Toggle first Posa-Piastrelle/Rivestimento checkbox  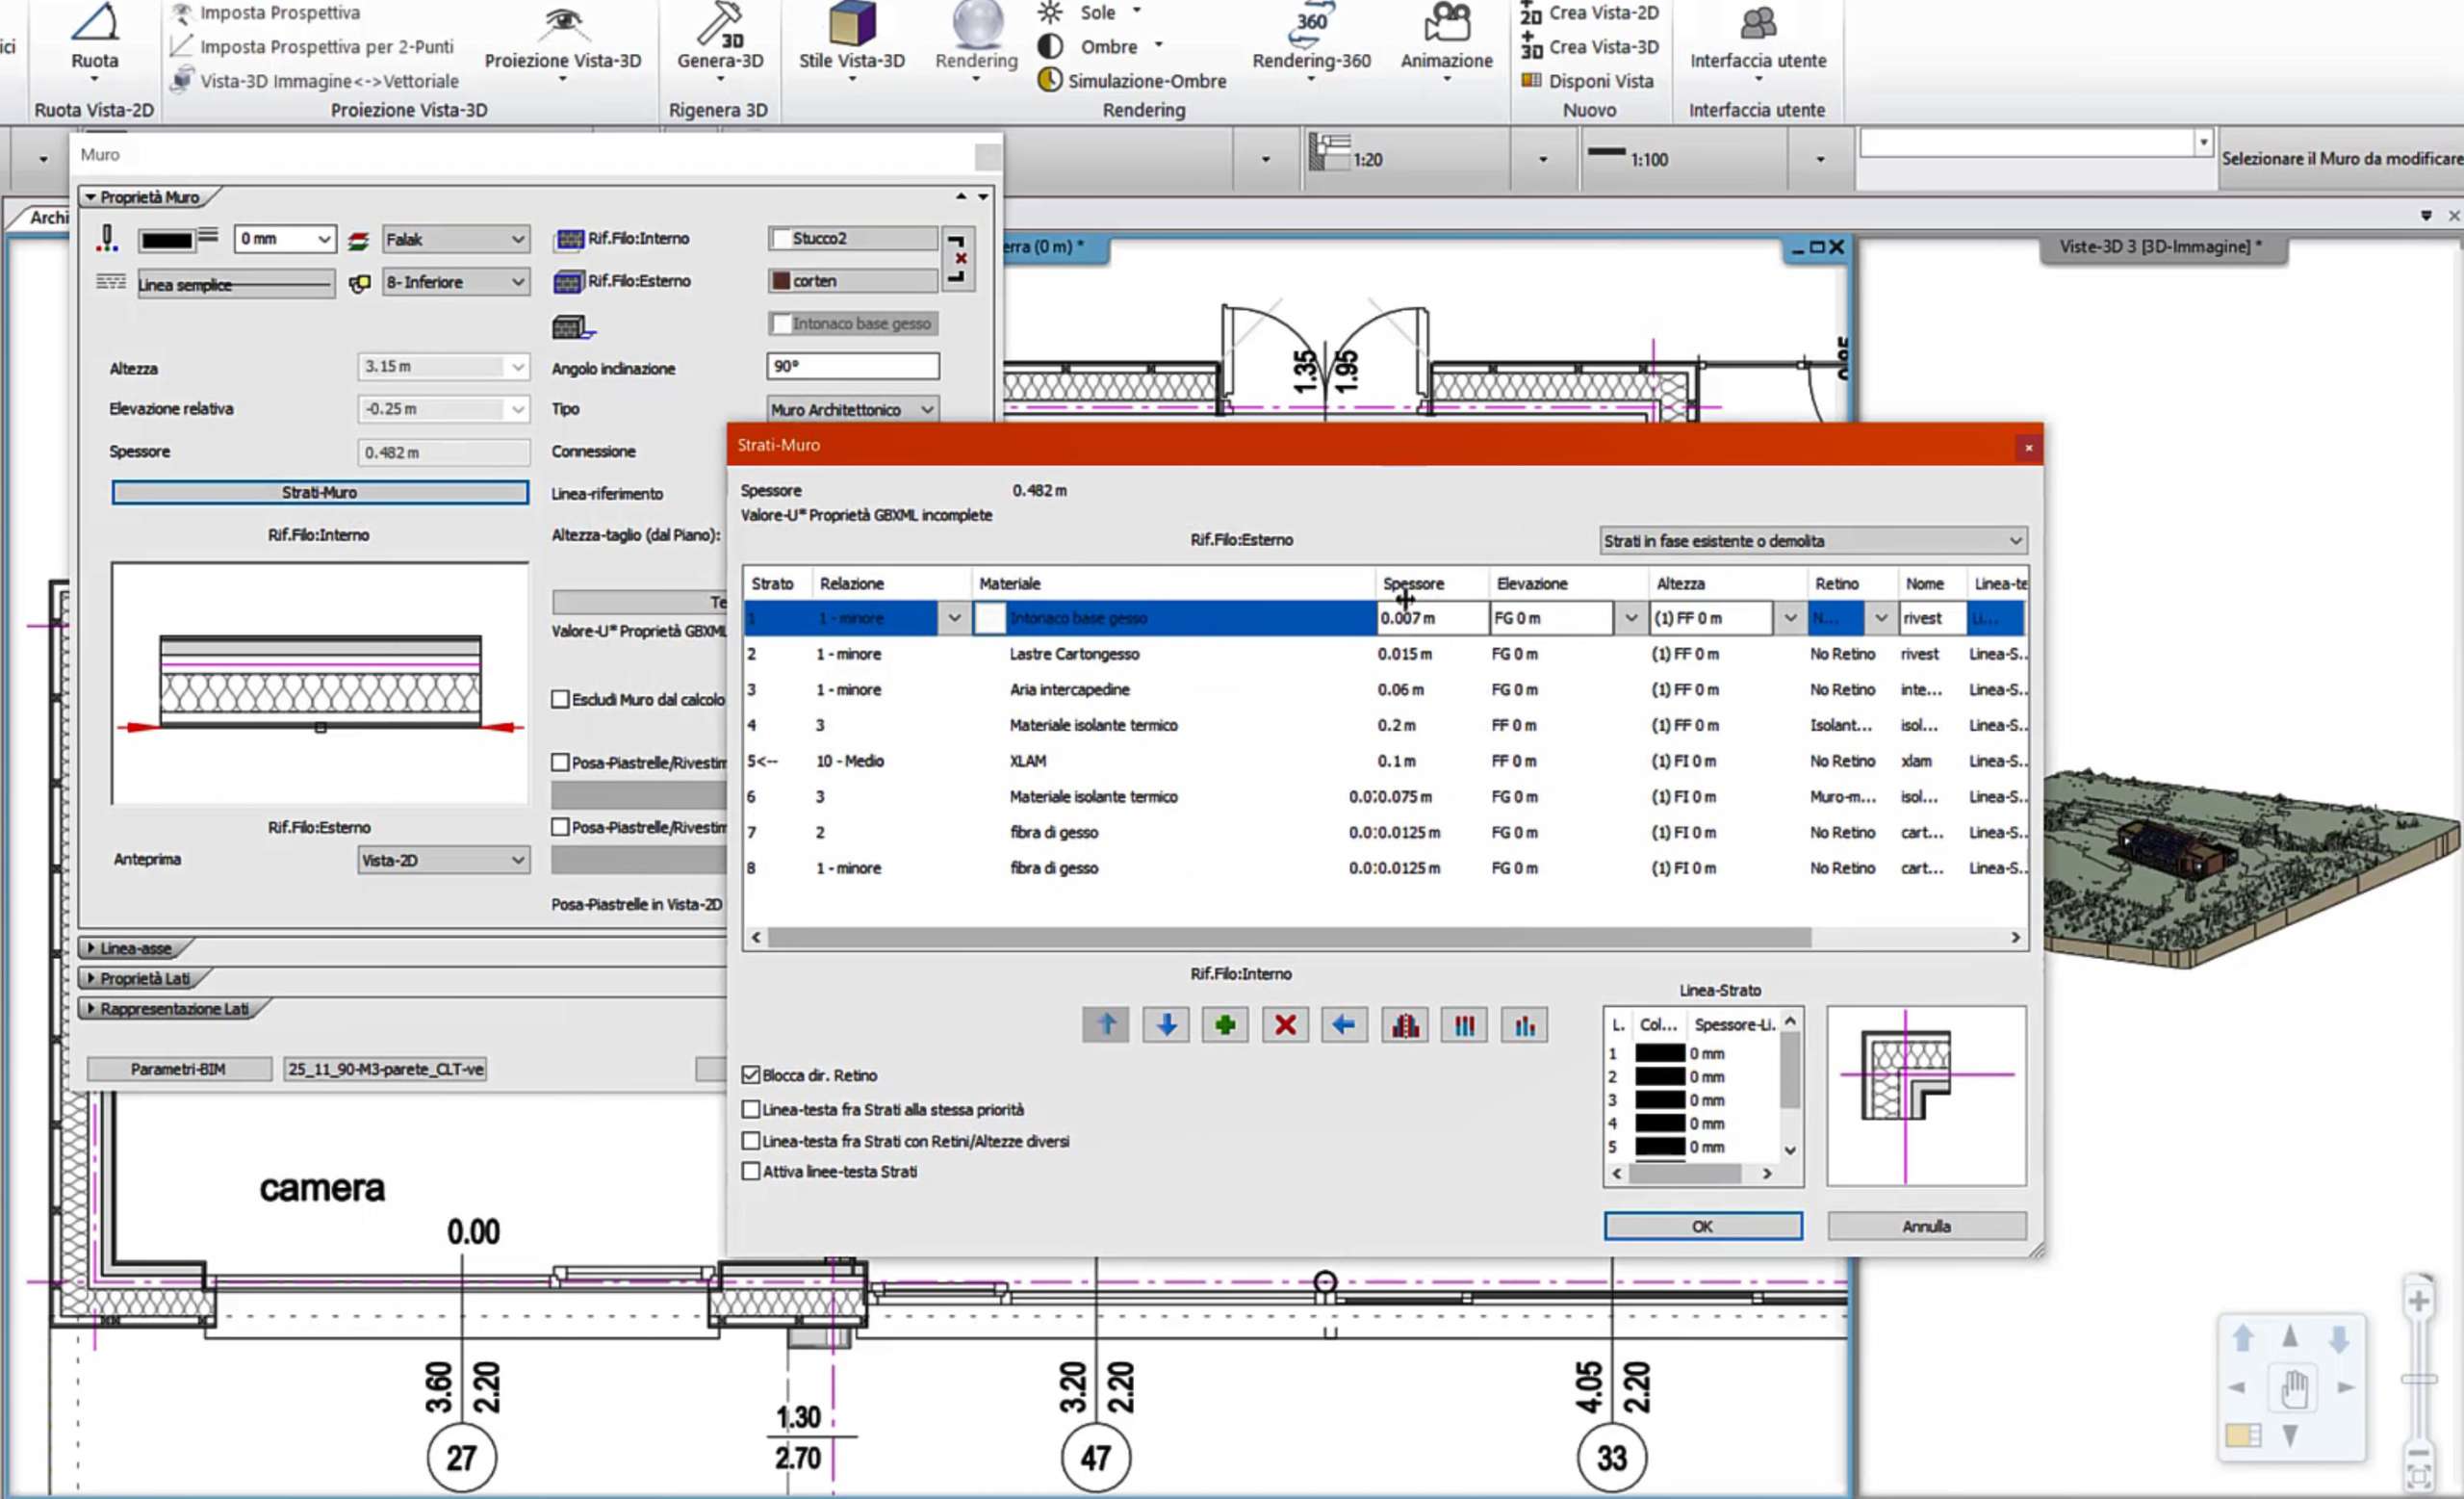[560, 762]
